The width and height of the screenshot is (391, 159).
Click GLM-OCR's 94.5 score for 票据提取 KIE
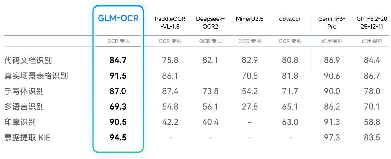(x=118, y=138)
